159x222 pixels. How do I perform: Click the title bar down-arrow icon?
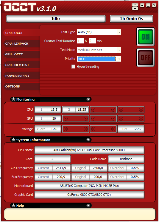(142, 6)
